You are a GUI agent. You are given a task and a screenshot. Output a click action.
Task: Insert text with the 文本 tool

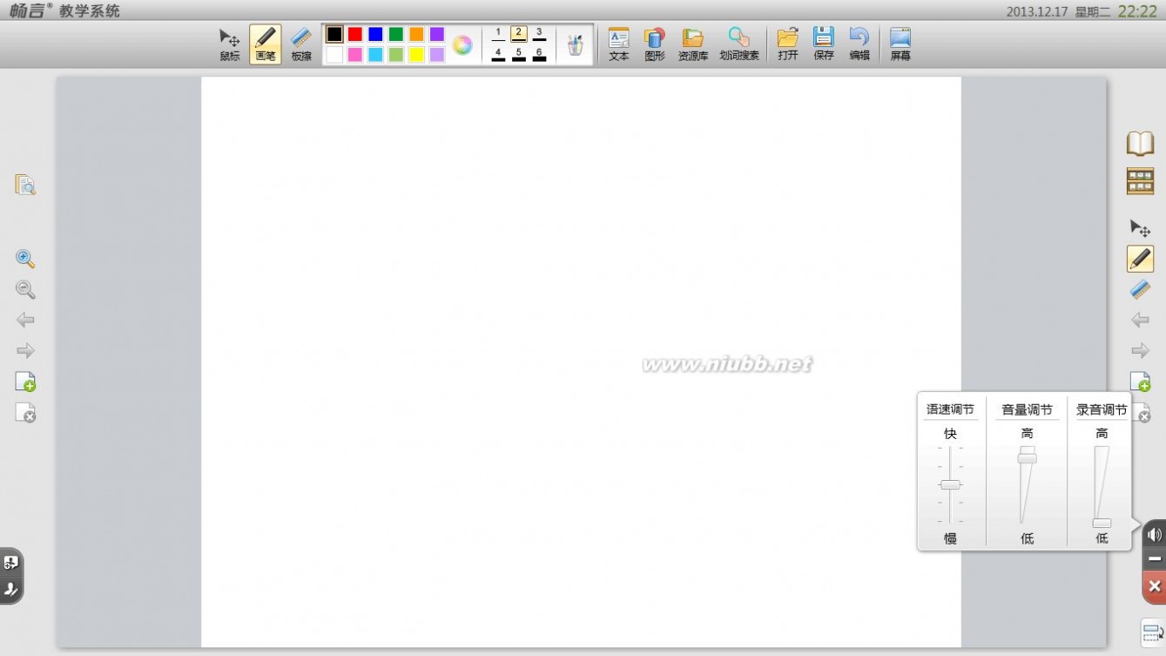619,44
